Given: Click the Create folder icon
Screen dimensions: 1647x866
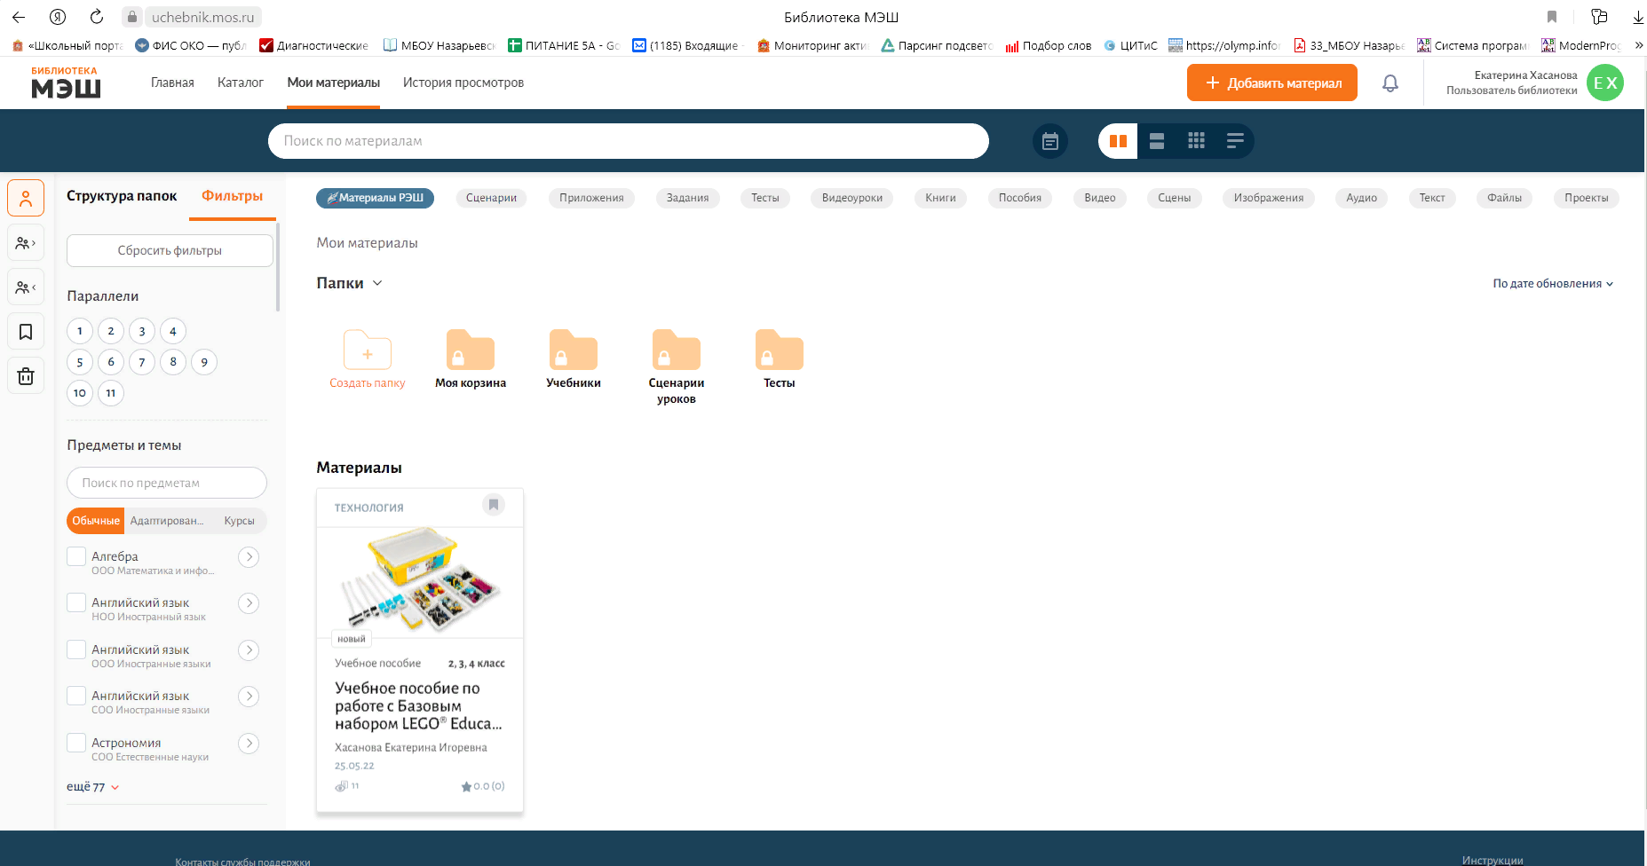Looking at the screenshot, I should click(x=368, y=351).
